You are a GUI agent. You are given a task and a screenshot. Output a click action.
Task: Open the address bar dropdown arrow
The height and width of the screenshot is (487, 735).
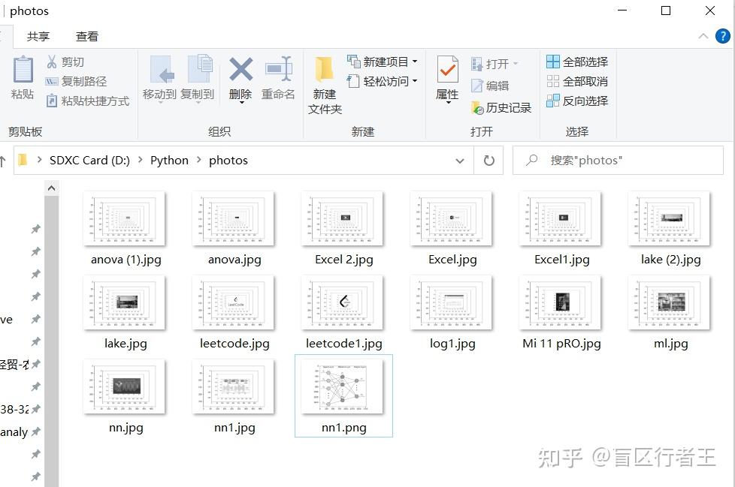(x=460, y=160)
